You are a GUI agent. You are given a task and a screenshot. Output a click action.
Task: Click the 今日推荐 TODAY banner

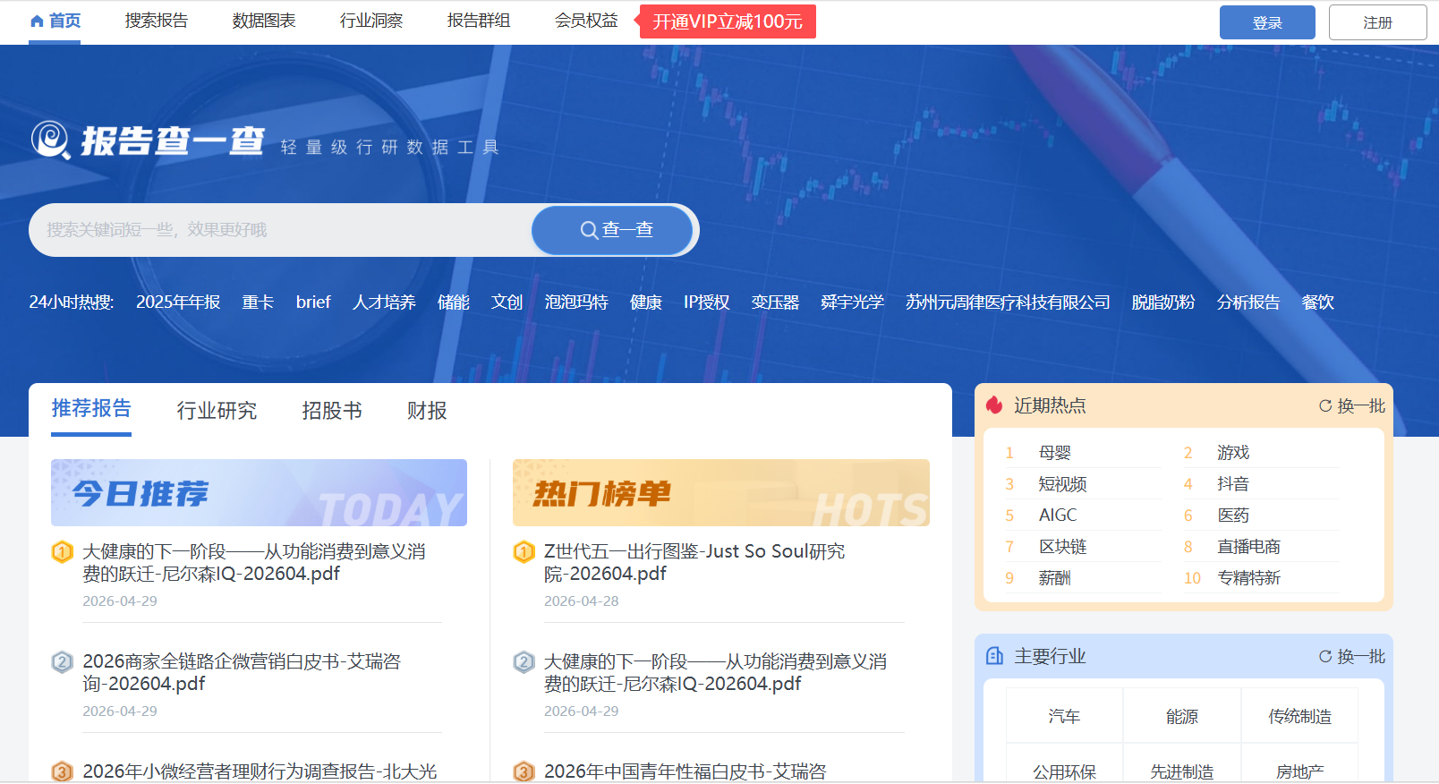[x=259, y=492]
